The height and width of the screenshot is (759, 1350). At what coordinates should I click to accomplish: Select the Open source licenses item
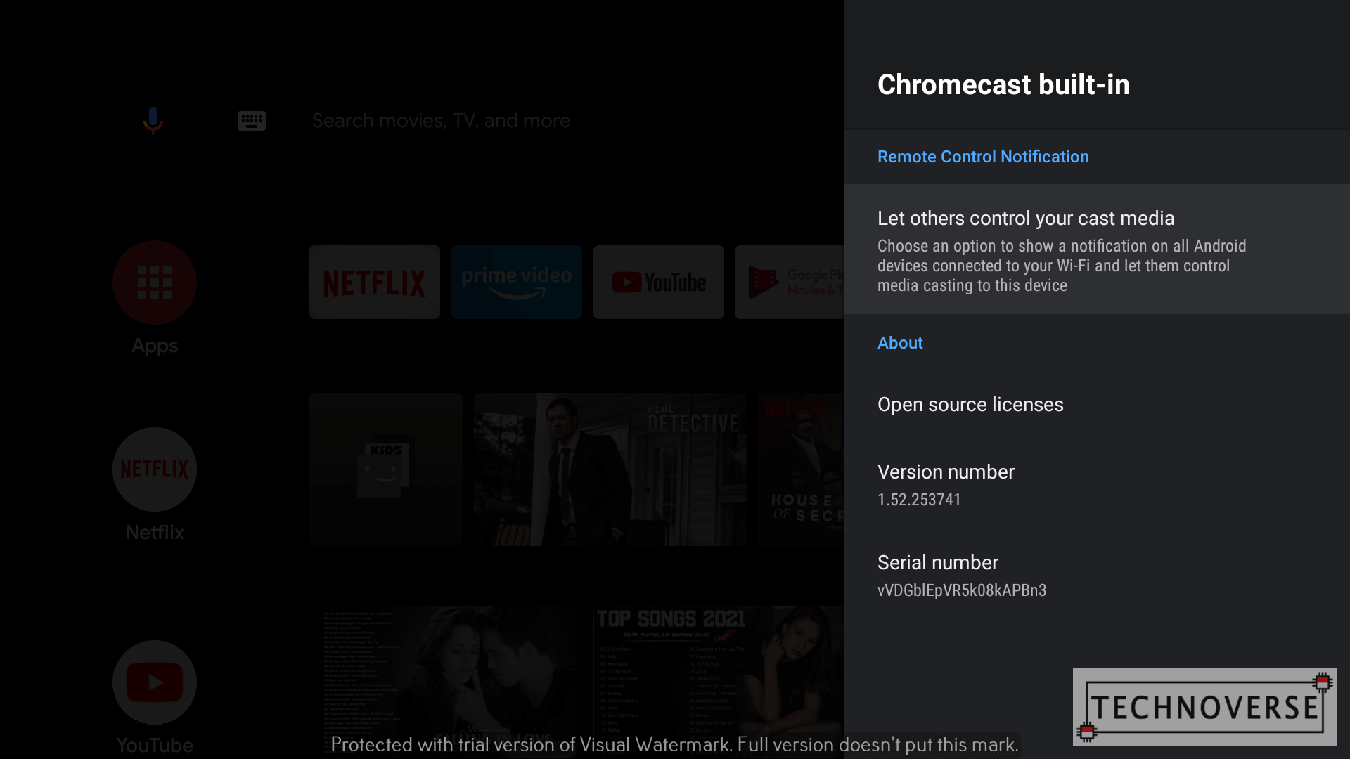click(x=971, y=403)
